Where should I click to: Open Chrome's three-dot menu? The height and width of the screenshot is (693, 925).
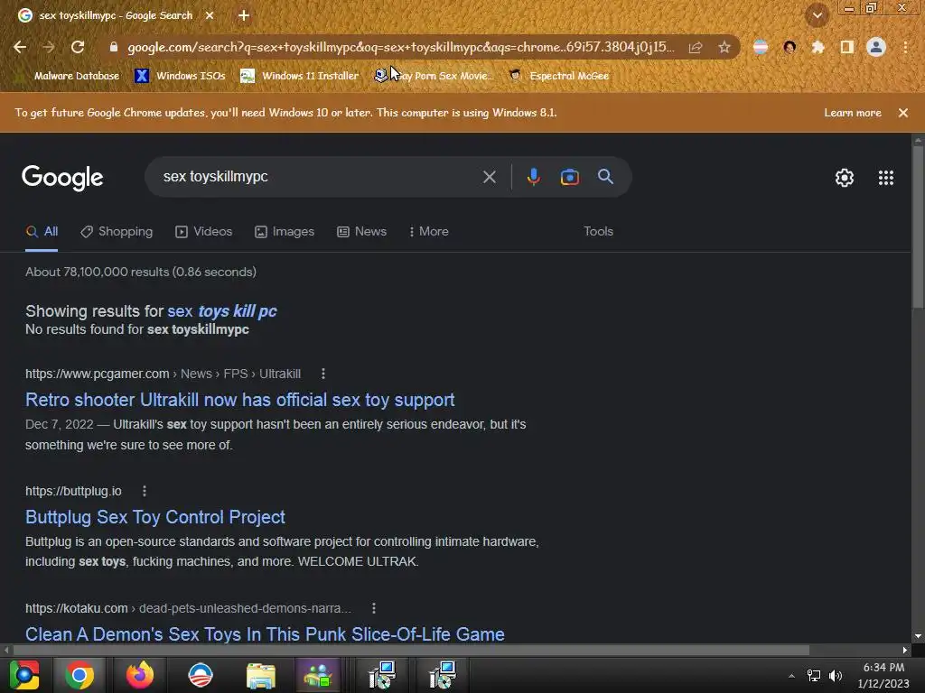(905, 47)
